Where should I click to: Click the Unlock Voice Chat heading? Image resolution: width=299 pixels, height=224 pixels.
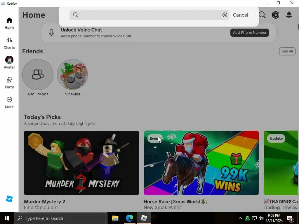pyautogui.click(x=81, y=30)
